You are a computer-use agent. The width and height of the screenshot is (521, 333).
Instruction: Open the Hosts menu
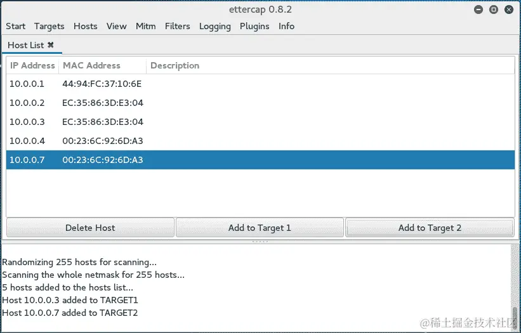[86, 26]
